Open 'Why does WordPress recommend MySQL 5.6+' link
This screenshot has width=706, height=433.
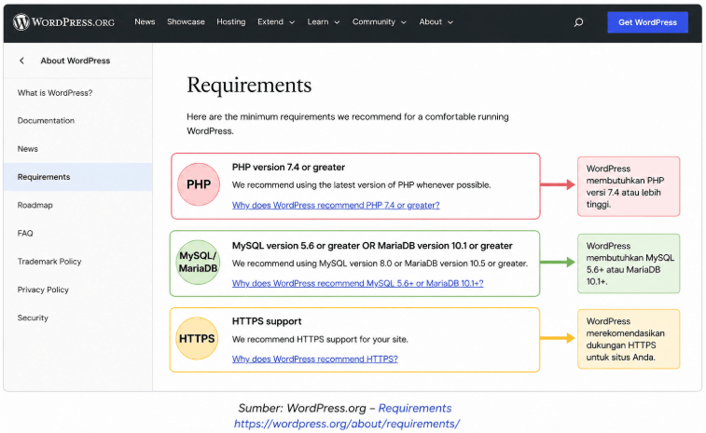tap(357, 283)
